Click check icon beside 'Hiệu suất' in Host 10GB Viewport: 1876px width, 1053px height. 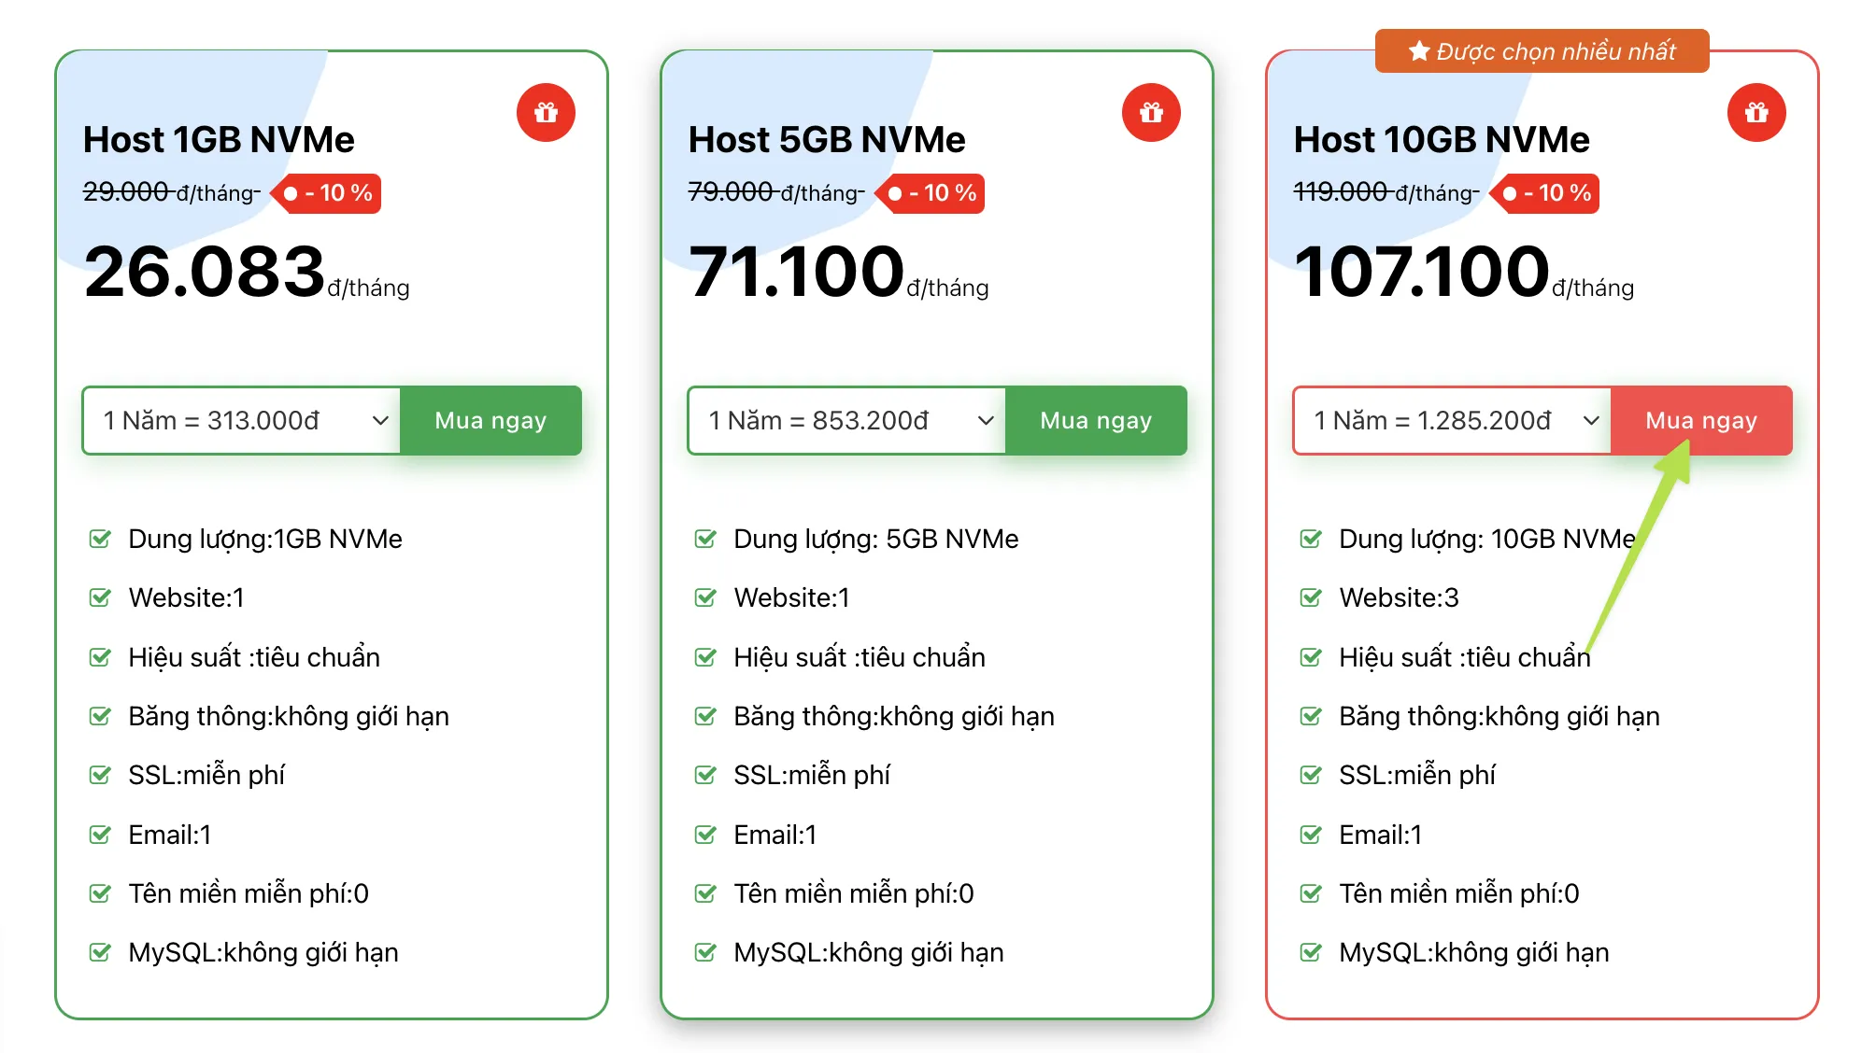coord(1311,657)
